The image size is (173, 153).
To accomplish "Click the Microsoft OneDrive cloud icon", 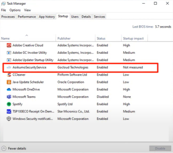I will point(9,90).
